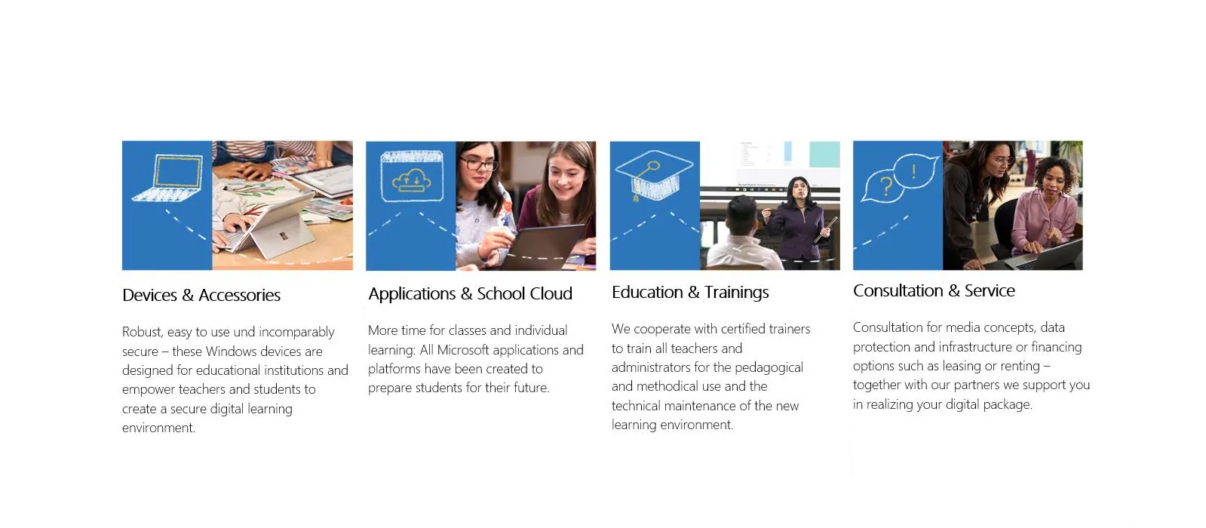Image resolution: width=1206 pixels, height=528 pixels.
Task: Click the description about certified trainers
Action: click(710, 376)
